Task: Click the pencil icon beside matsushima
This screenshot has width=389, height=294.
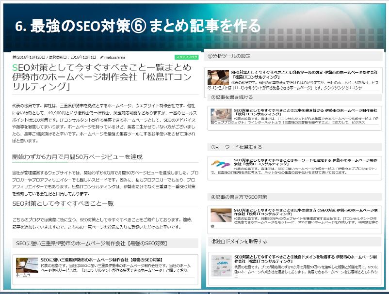Action: coord(102,57)
